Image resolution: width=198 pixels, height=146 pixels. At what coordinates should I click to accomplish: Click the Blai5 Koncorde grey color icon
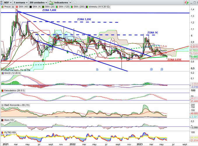point(2,105)
